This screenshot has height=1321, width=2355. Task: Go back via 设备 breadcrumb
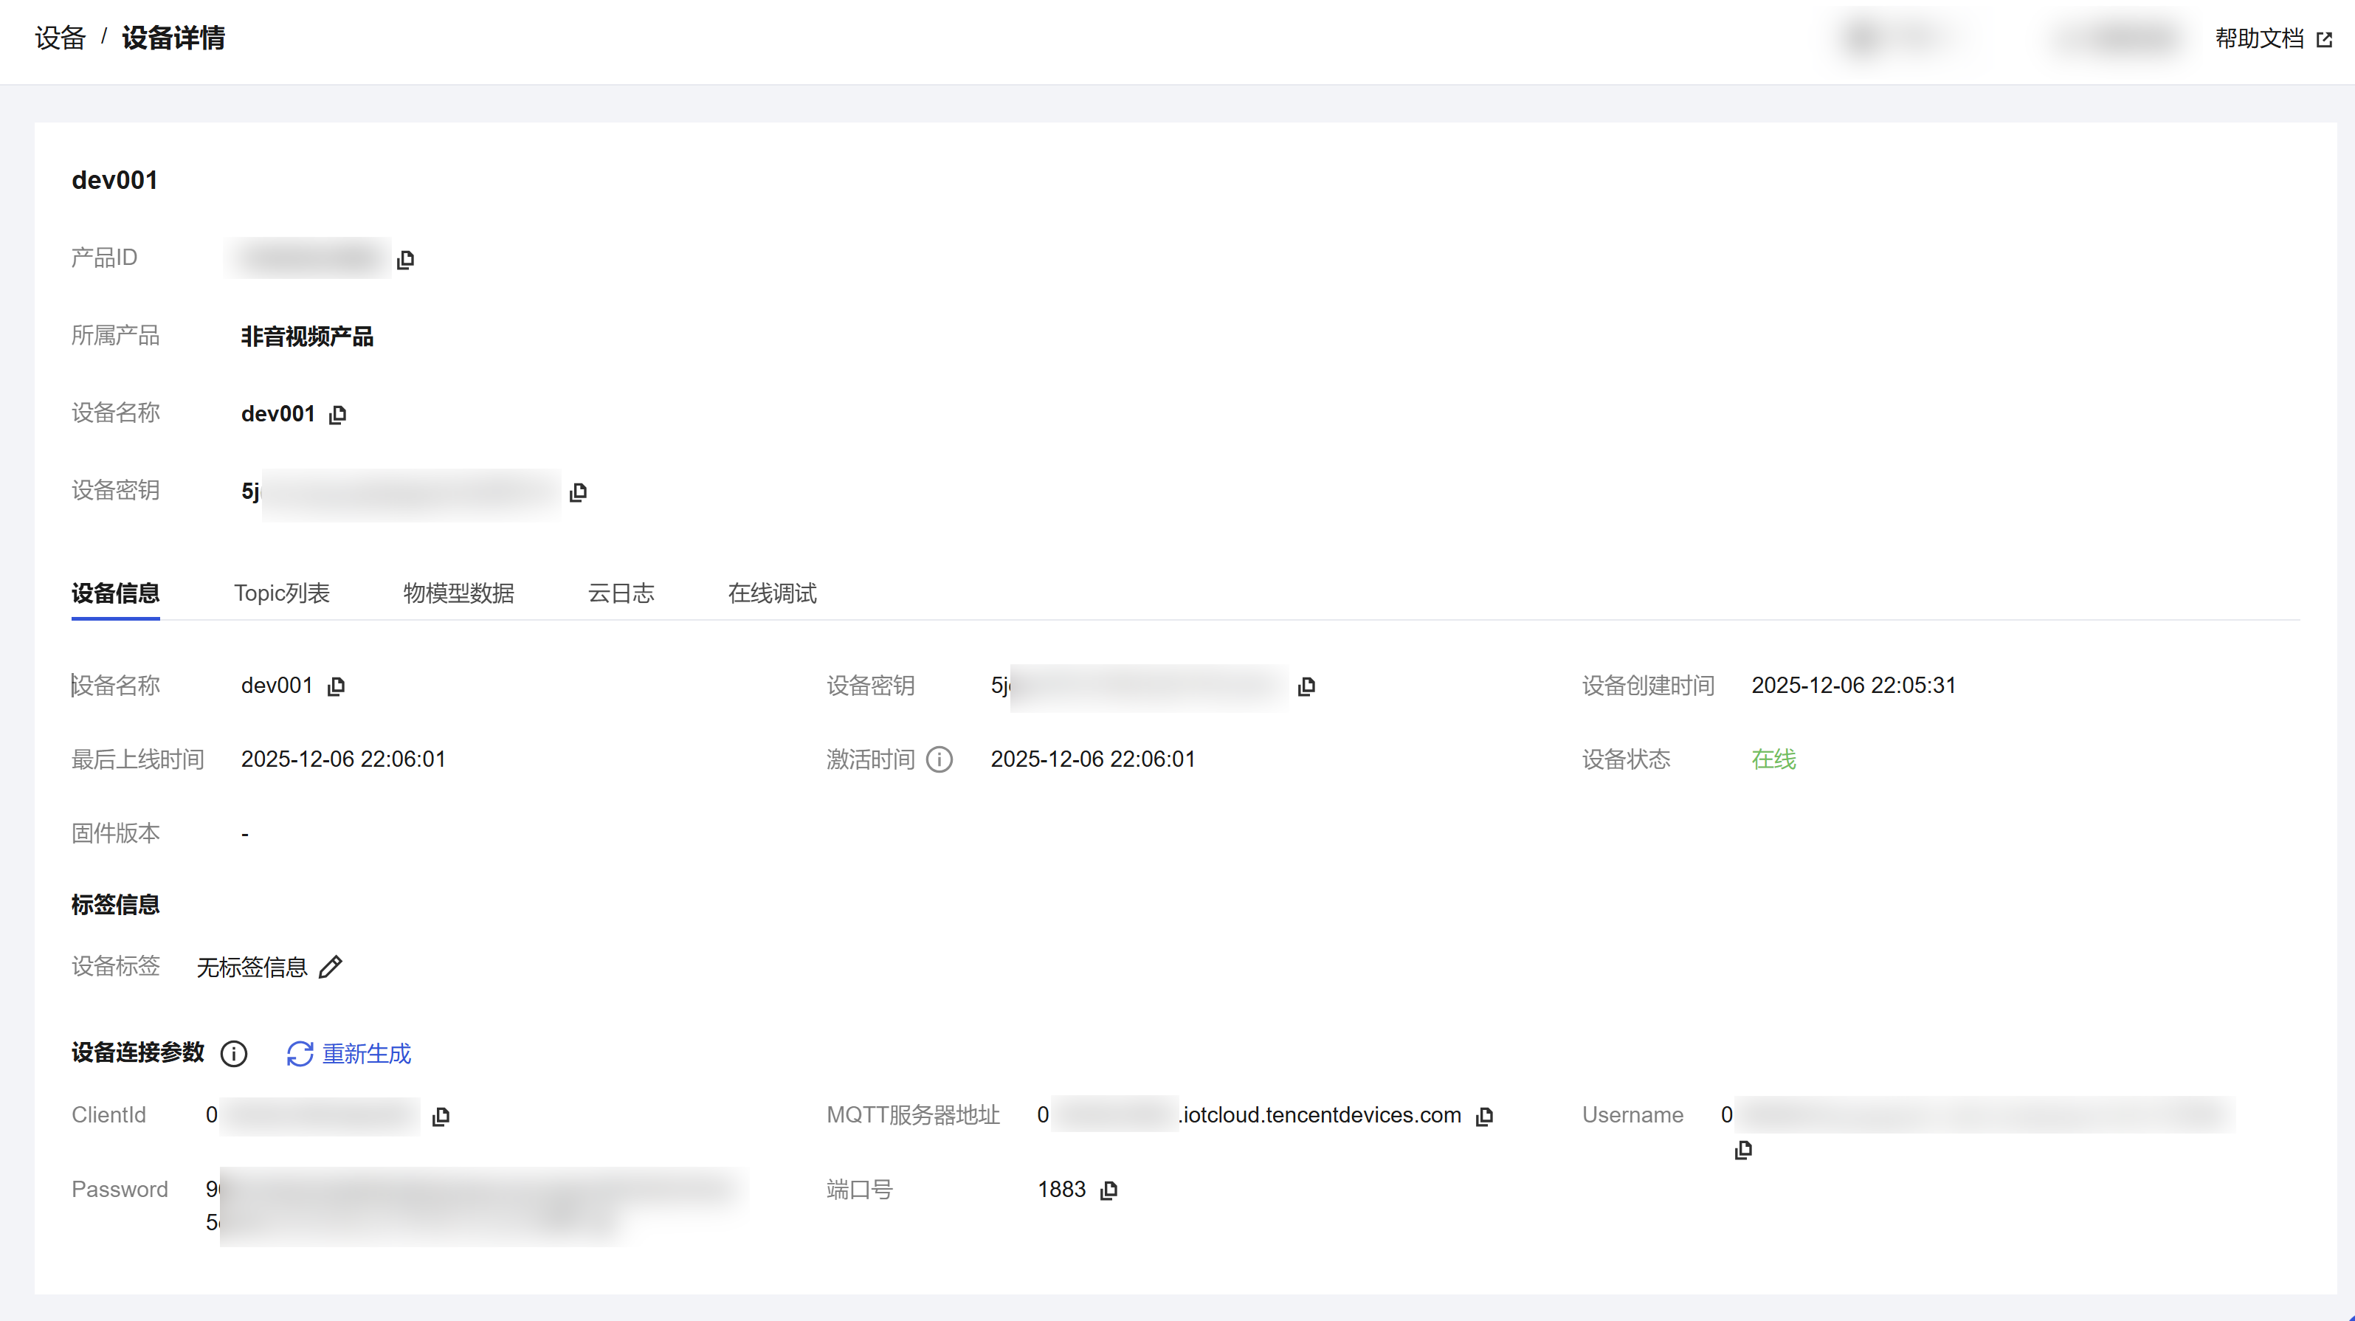[x=60, y=38]
